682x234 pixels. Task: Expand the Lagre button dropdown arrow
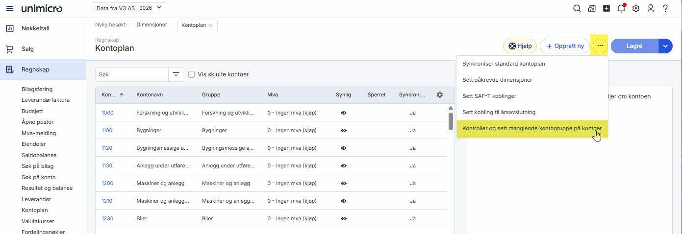pos(665,46)
